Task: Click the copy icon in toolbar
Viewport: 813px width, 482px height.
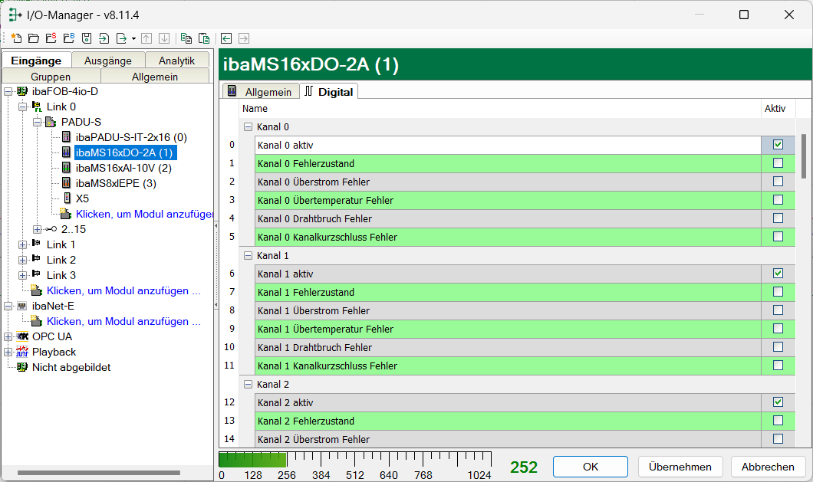Action: pyautogui.click(x=186, y=38)
